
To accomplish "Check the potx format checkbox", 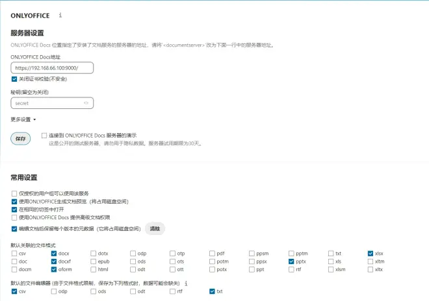I will coord(212,269).
